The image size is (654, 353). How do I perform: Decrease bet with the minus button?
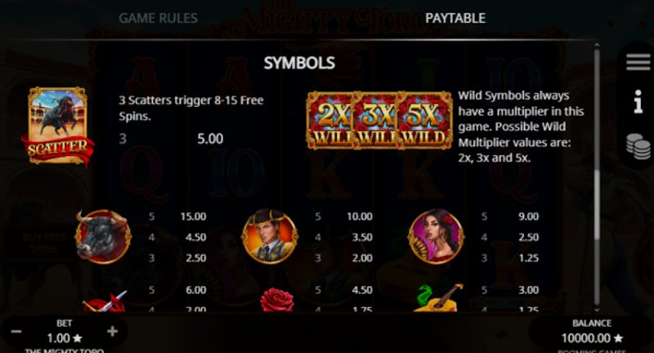point(16,332)
